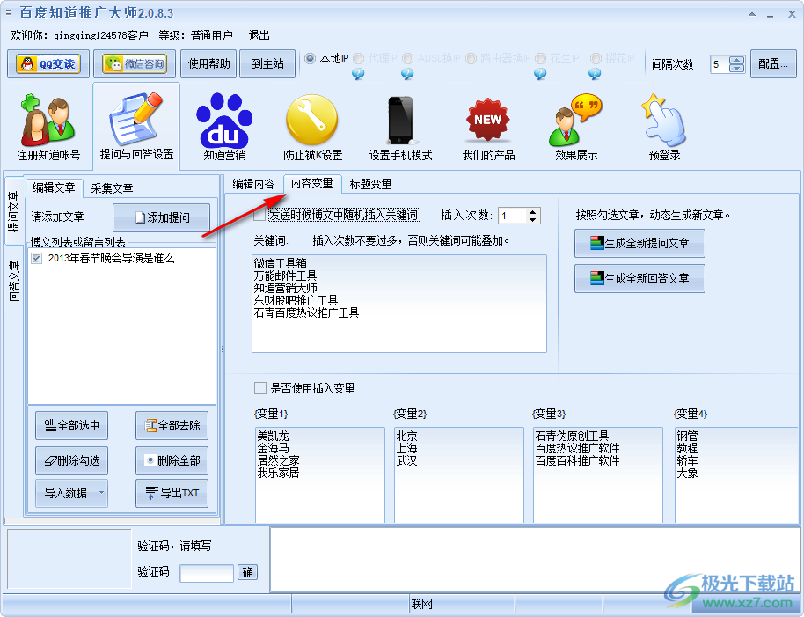Click 删除全部 button
This screenshot has width=804, height=617.
point(172,460)
